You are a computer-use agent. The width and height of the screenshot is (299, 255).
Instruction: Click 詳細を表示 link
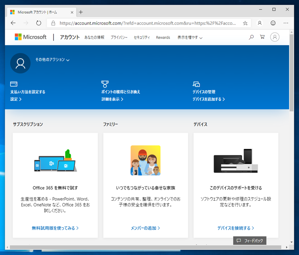[x=112, y=99]
